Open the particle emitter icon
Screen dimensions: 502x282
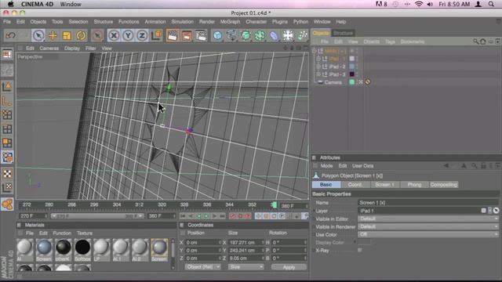[x=302, y=35]
